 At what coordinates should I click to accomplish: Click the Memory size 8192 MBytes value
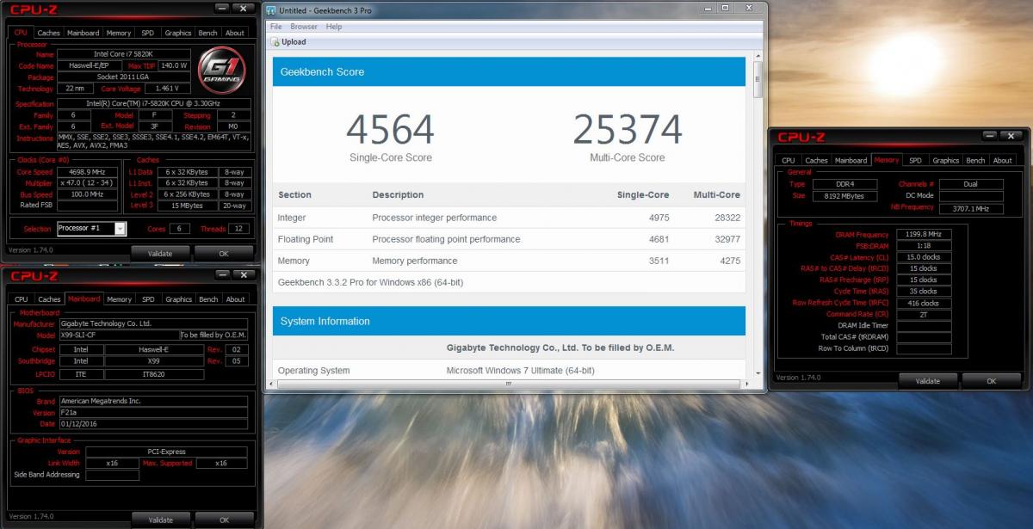pos(843,196)
